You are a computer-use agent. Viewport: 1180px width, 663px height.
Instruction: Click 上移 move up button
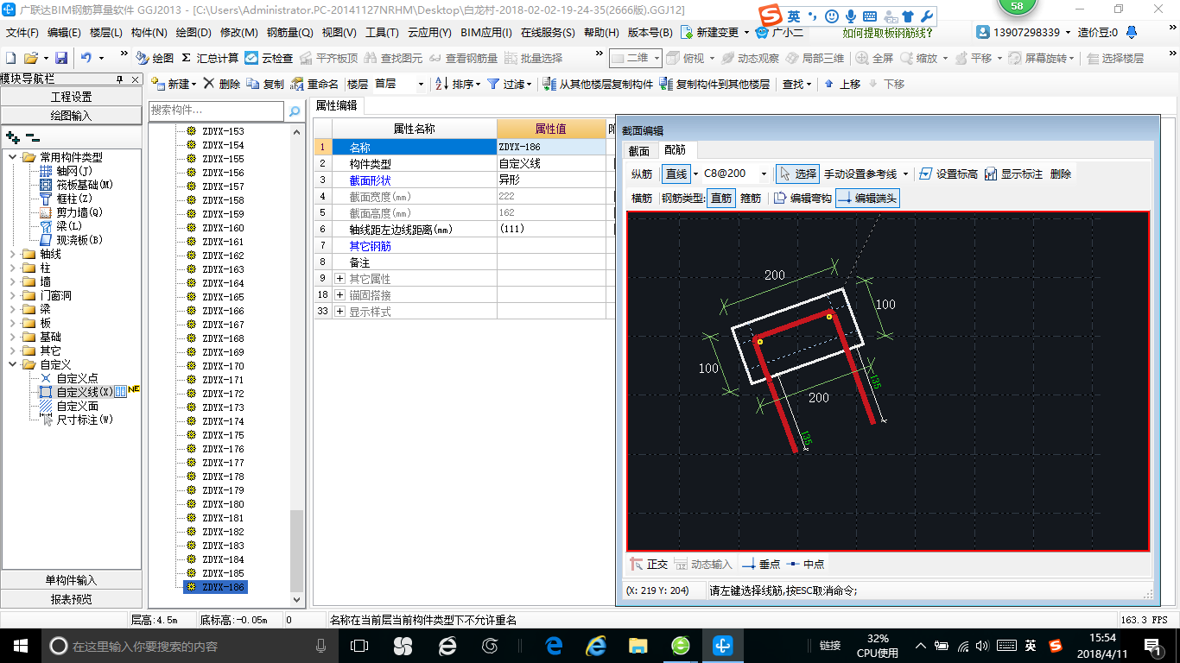pos(842,84)
